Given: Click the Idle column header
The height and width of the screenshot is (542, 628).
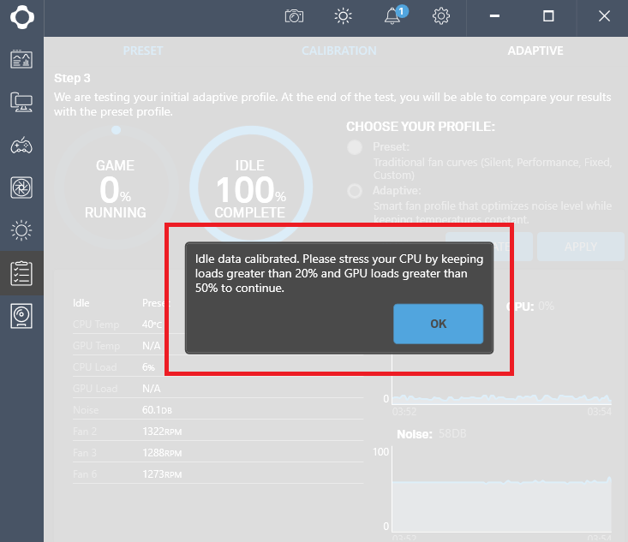Looking at the screenshot, I should tap(81, 303).
